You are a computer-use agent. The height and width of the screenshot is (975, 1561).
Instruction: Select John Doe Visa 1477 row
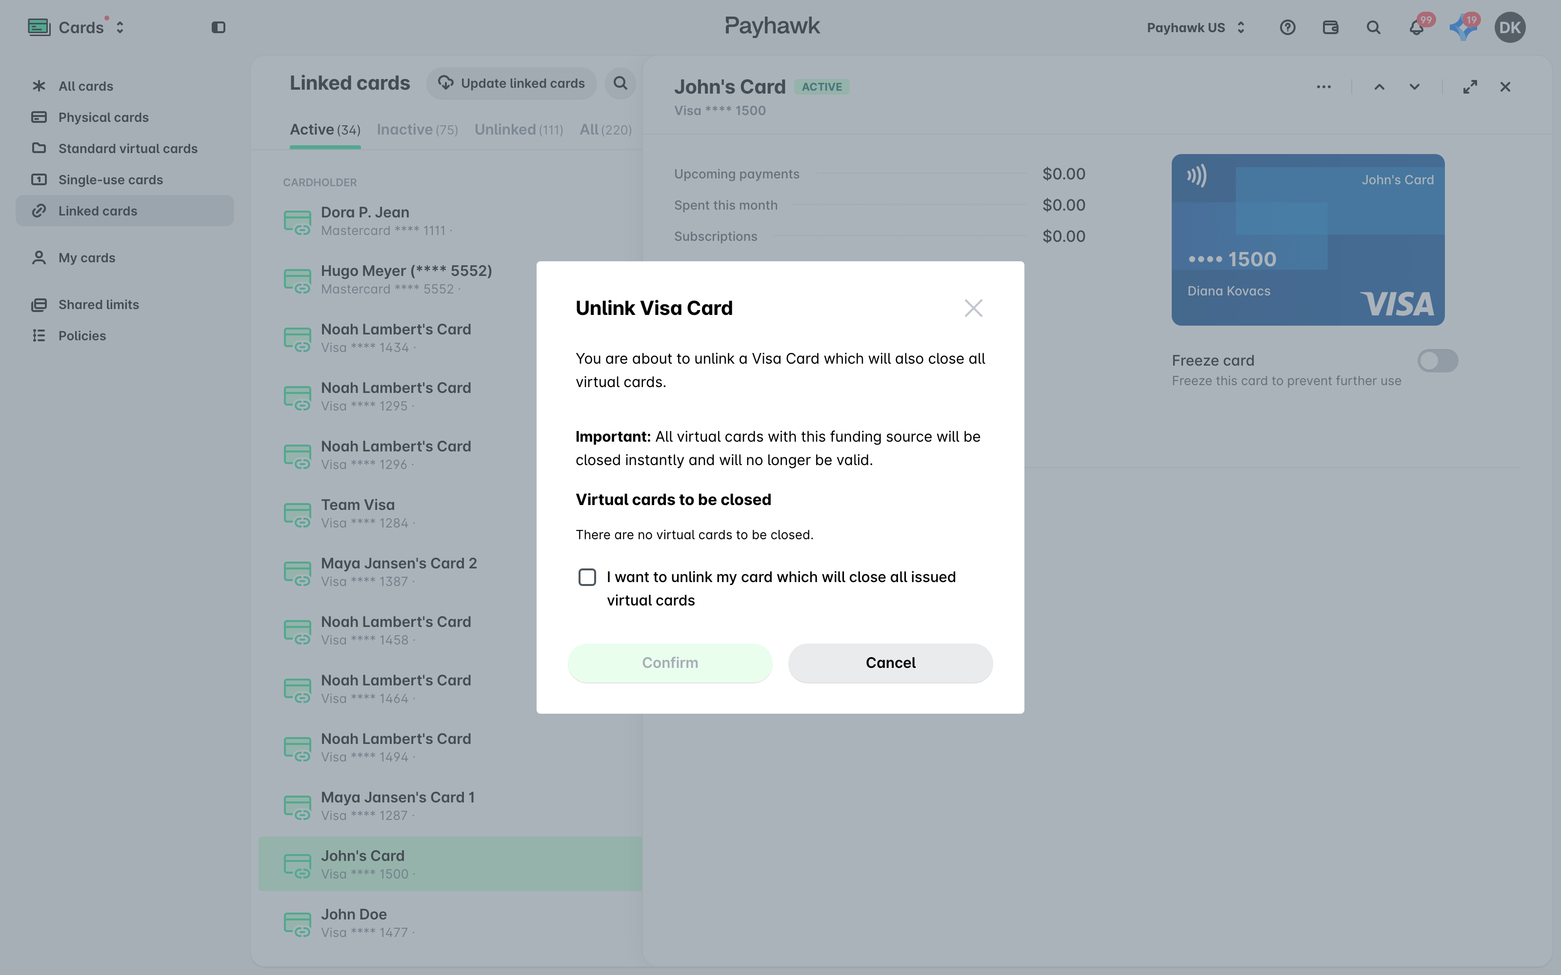[450, 923]
